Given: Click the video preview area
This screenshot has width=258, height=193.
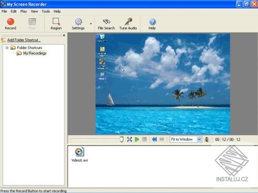Looking at the screenshot, I should (163, 84).
